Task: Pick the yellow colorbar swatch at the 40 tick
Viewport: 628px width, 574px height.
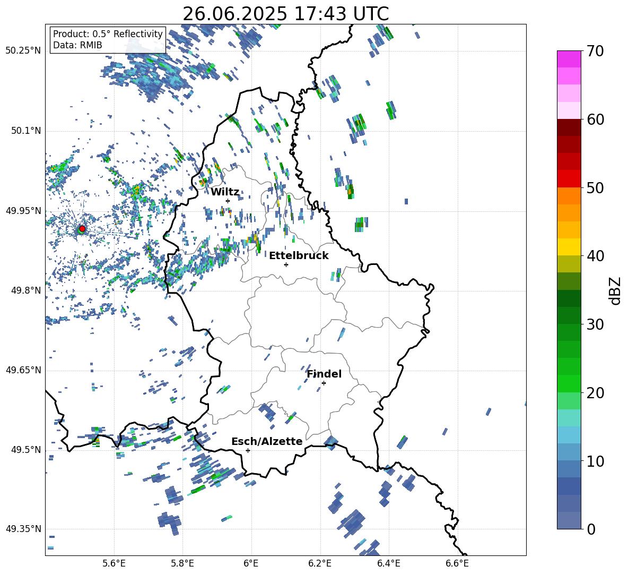Action: (x=569, y=247)
